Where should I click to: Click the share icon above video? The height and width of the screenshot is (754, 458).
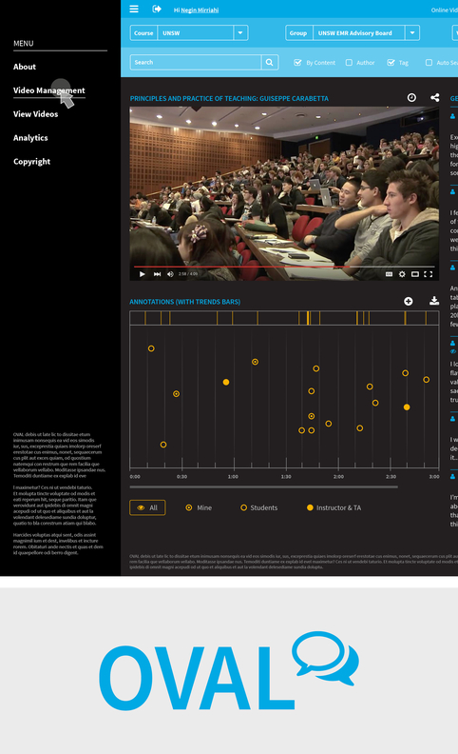click(435, 98)
